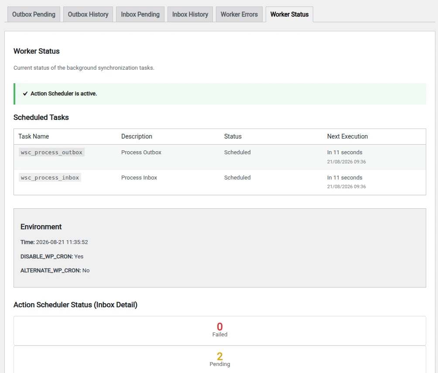Click the 21/08/2026 09:36 date in inbox row
438x373 pixels.
[x=346, y=186]
